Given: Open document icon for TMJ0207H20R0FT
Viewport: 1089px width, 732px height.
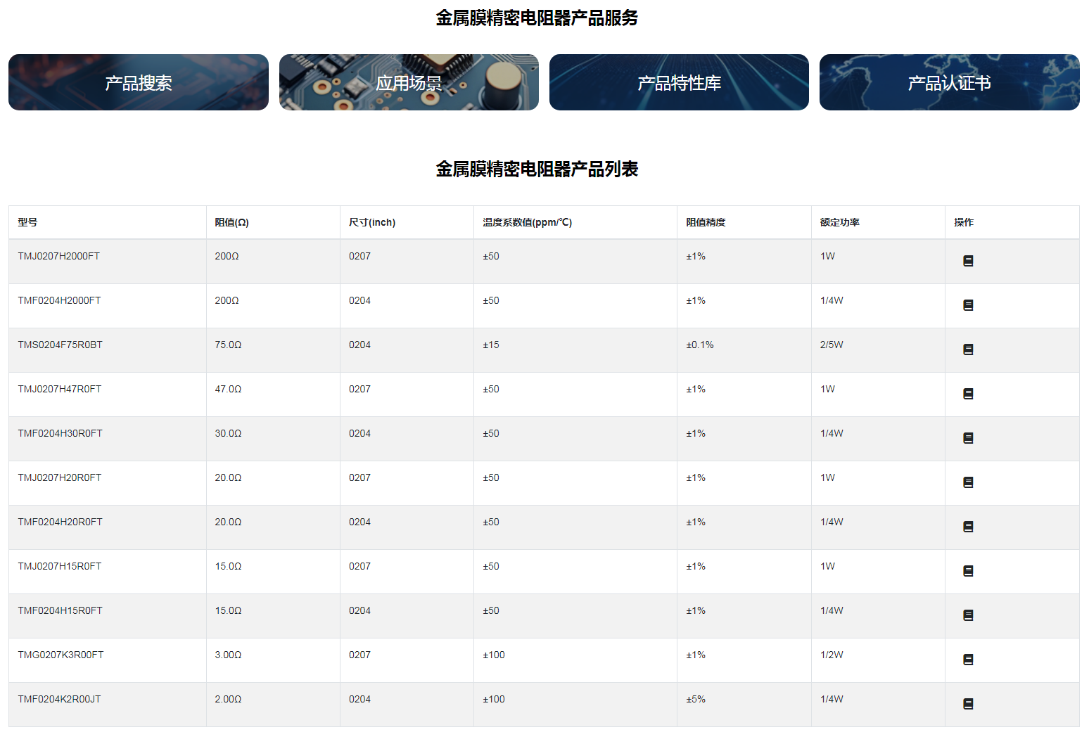Looking at the screenshot, I should point(968,482).
